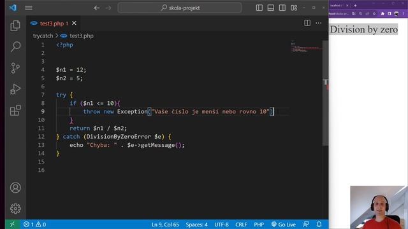Close the test3.php tab
This screenshot has height=229, width=408.
[x=74, y=24]
